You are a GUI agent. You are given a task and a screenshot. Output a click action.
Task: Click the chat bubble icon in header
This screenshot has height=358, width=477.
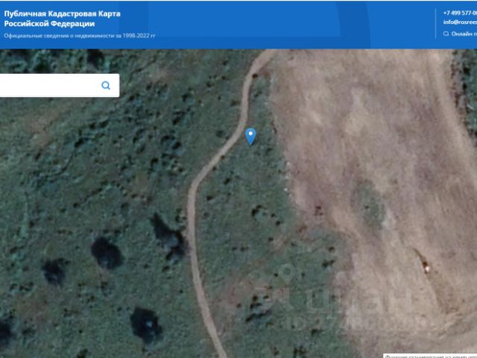(446, 34)
